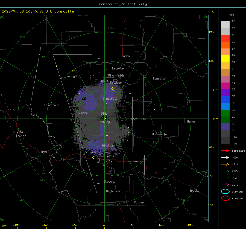Click the -150 tick on bottom axis

coord(16,225)
